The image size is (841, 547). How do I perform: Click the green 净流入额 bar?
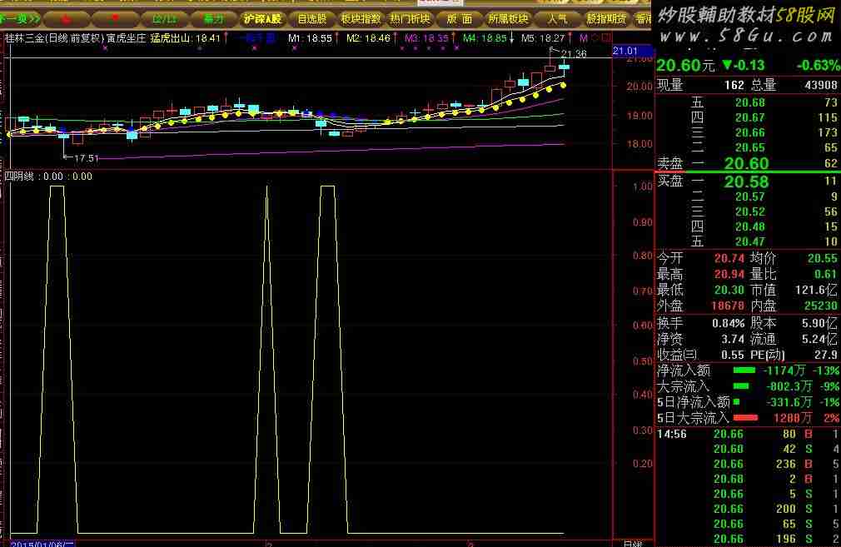[x=744, y=370]
